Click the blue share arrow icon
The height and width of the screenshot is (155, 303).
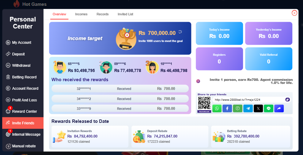(x=279, y=108)
